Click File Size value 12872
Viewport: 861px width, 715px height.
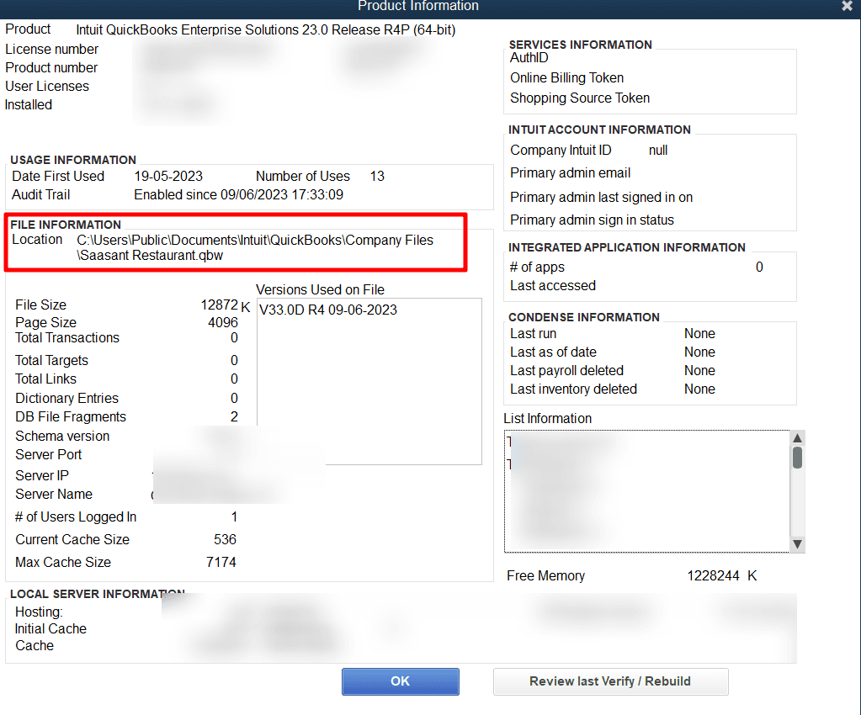click(x=219, y=305)
